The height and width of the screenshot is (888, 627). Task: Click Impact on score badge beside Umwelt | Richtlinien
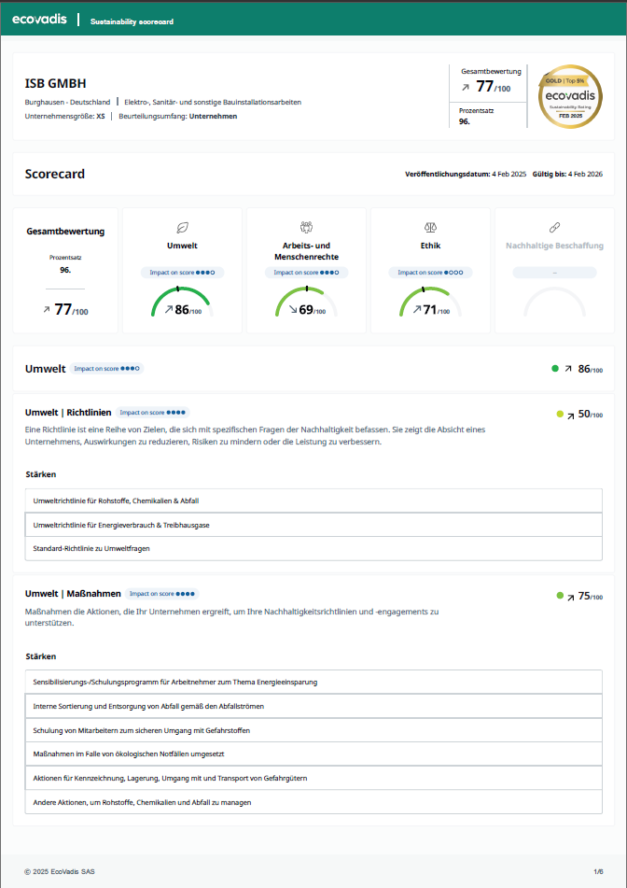click(x=153, y=413)
